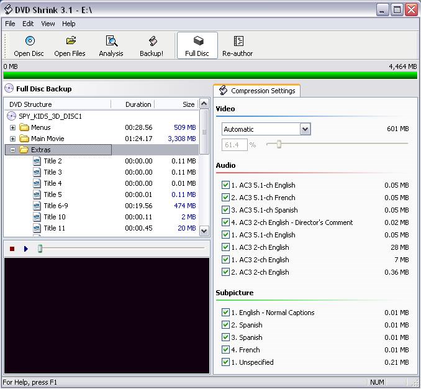
Task: Open the File menu
Action: tap(10, 24)
